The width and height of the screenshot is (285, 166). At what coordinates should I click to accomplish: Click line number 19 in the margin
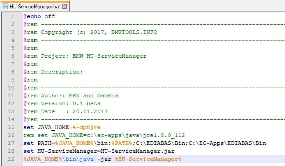point(11,159)
